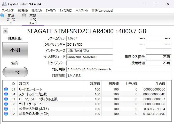Click the CrystalDiskInfo app icon in title bar

coord(4,4)
